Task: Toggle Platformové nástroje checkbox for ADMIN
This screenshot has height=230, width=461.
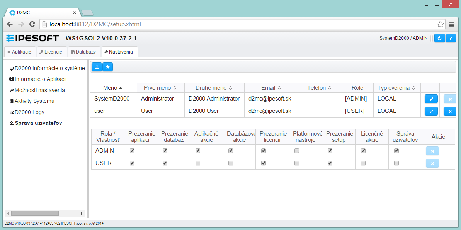Action: 297,151
